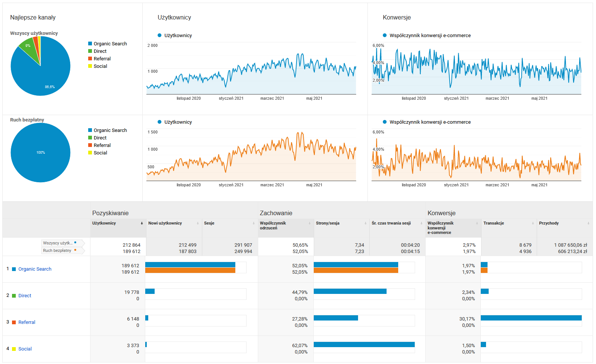
Task: Click green square beside Direct table row
Action: pos(14,296)
